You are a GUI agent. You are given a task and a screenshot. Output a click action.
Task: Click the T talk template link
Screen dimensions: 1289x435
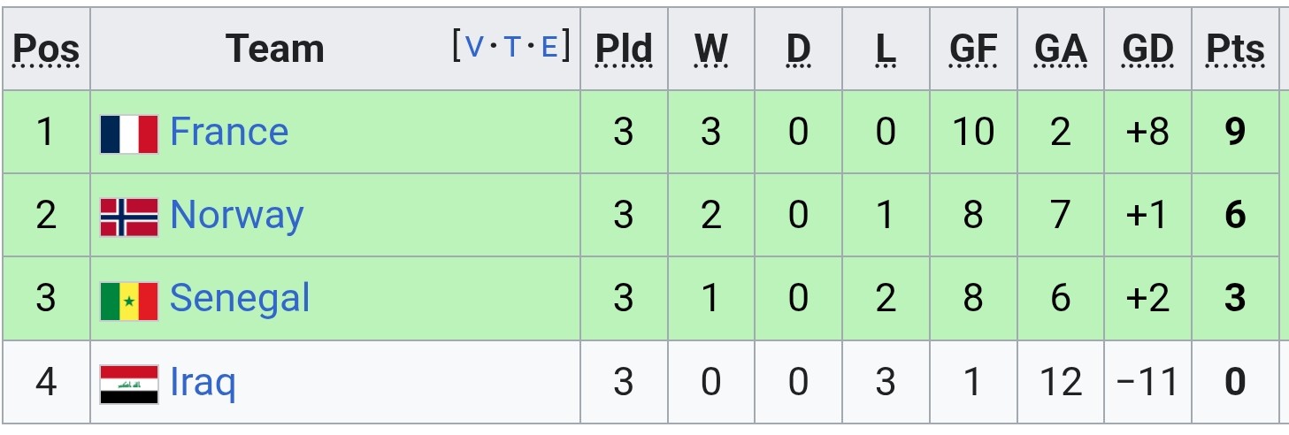[512, 46]
